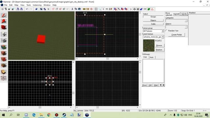Toggle the tl texture lock button
This screenshot has width=210, height=118.
coord(103,9)
